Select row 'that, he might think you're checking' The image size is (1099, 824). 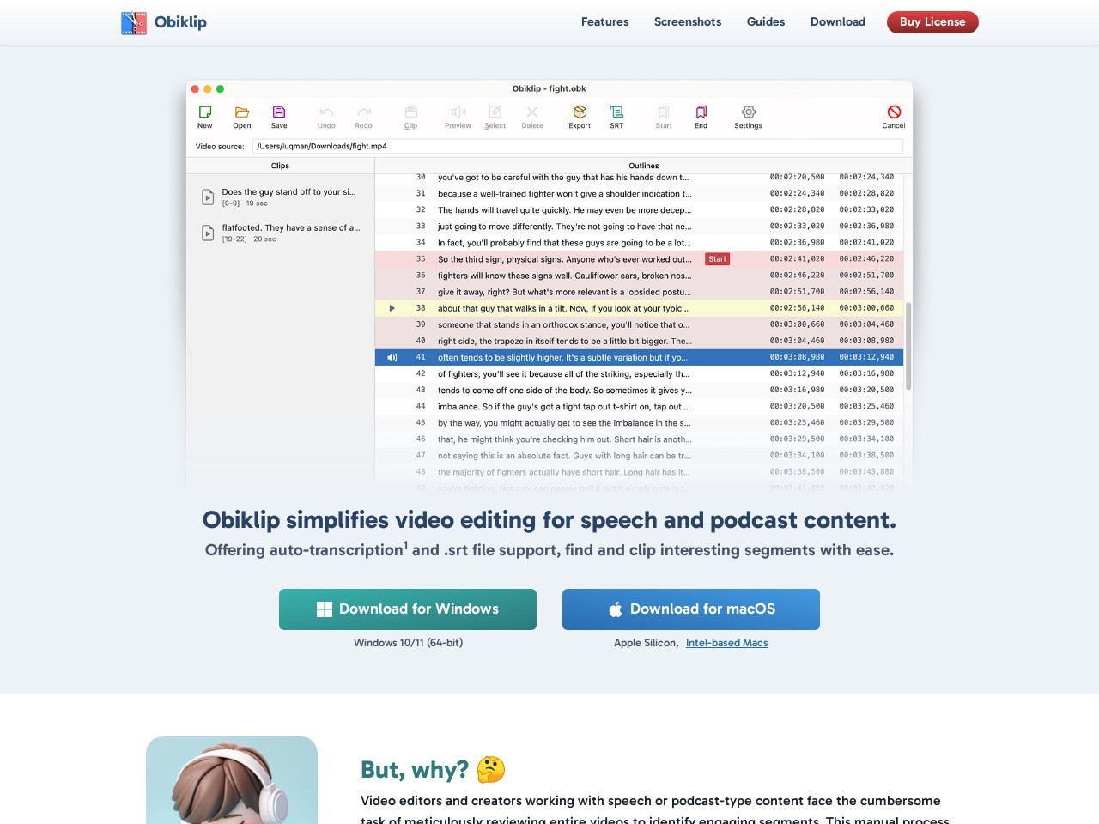click(x=639, y=439)
